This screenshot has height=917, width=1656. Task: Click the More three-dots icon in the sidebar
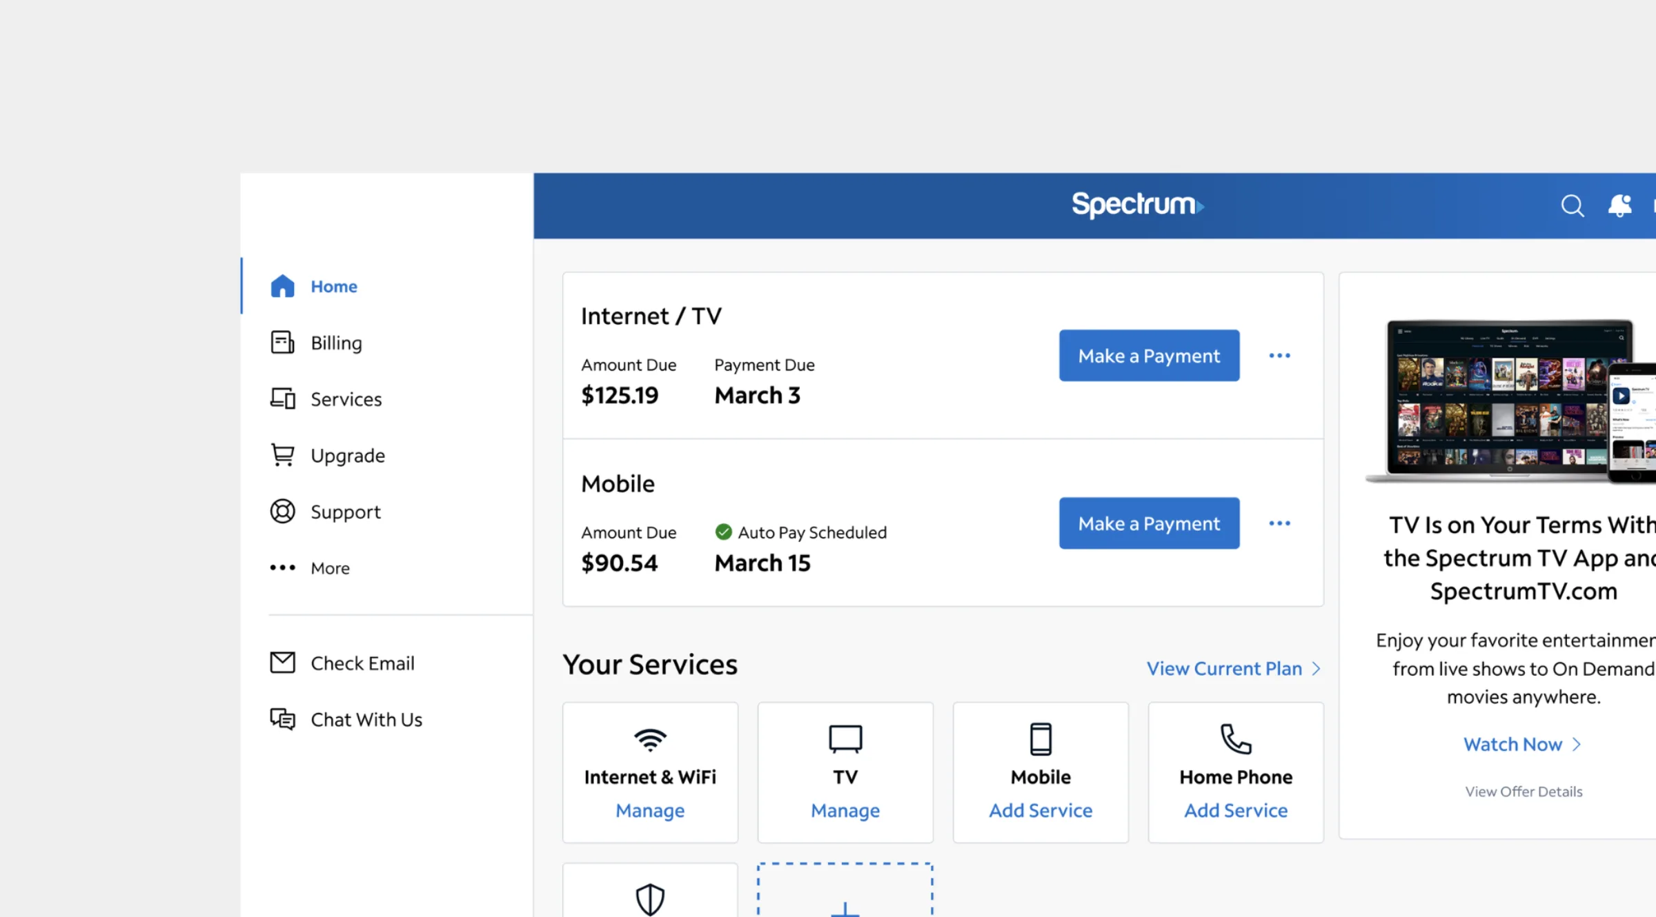tap(282, 568)
